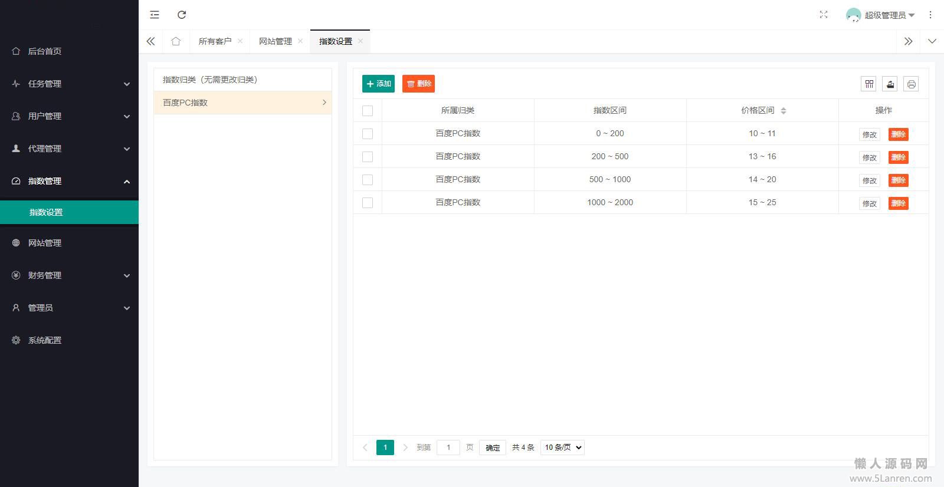Click the page number jump input field
The image size is (944, 487).
[x=448, y=447]
